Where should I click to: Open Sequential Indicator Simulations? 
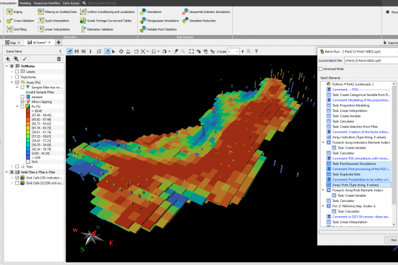coord(206,12)
